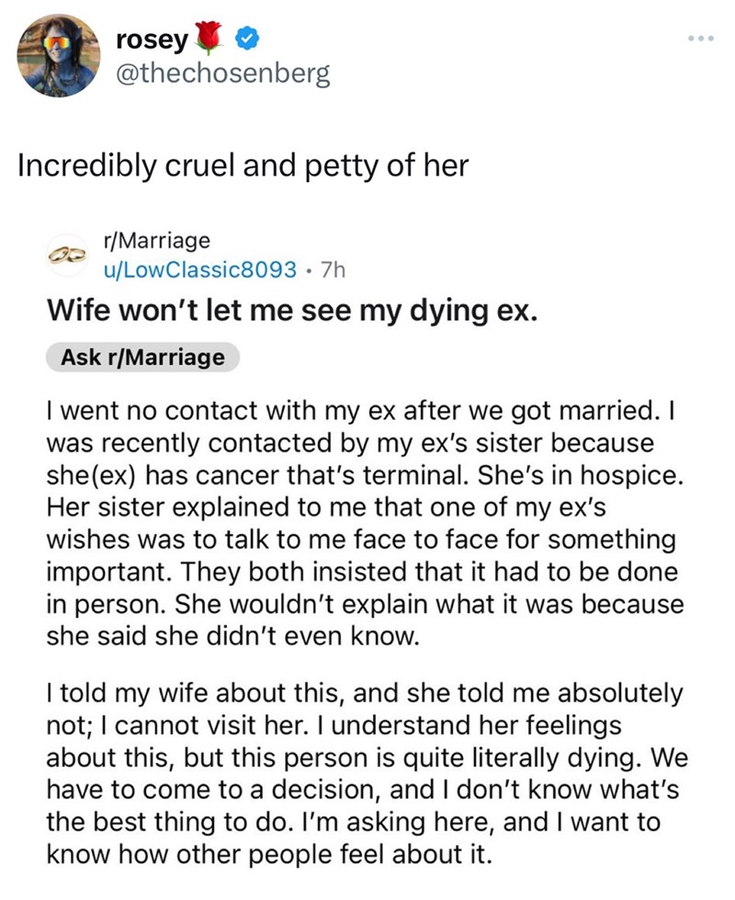The image size is (735, 900).
Task: Visit the u/LowClassic8093 user profile
Action: pos(201,269)
